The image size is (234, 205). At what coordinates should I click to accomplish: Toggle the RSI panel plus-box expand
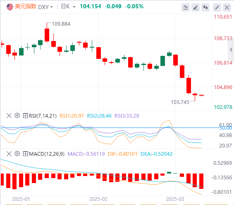[x=25, y=116]
